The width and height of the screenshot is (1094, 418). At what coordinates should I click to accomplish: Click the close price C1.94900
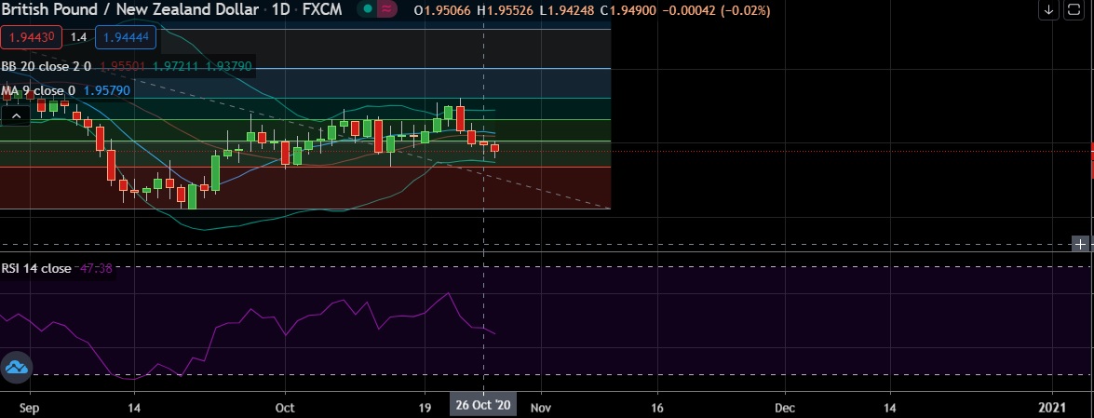(x=628, y=11)
